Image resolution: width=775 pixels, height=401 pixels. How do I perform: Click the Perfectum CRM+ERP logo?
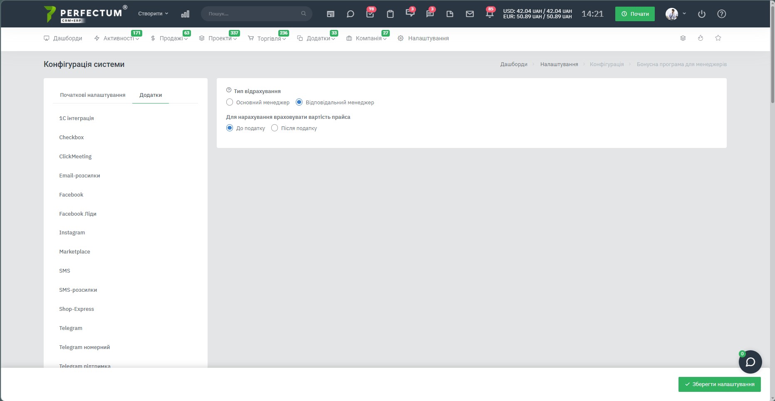click(x=85, y=14)
